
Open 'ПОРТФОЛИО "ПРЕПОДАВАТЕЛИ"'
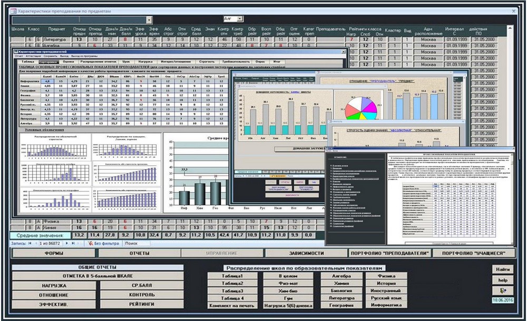pyautogui.click(x=388, y=253)
